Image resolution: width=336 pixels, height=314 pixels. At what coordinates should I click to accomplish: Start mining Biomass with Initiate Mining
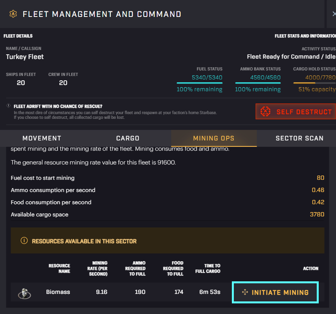[275, 292]
